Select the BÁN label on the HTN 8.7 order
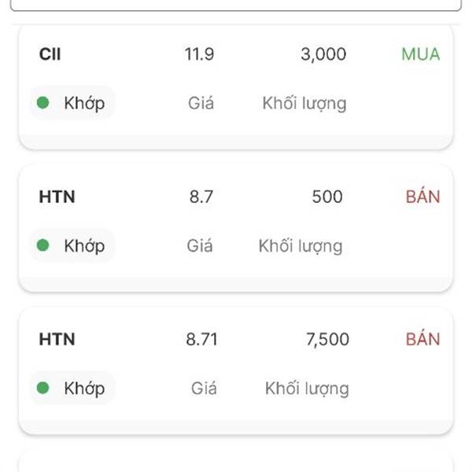The height and width of the screenshot is (472, 472). tap(422, 197)
